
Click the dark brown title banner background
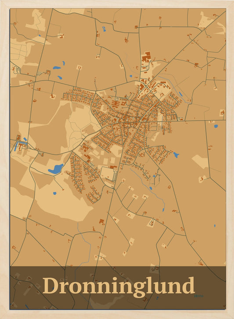118,288
